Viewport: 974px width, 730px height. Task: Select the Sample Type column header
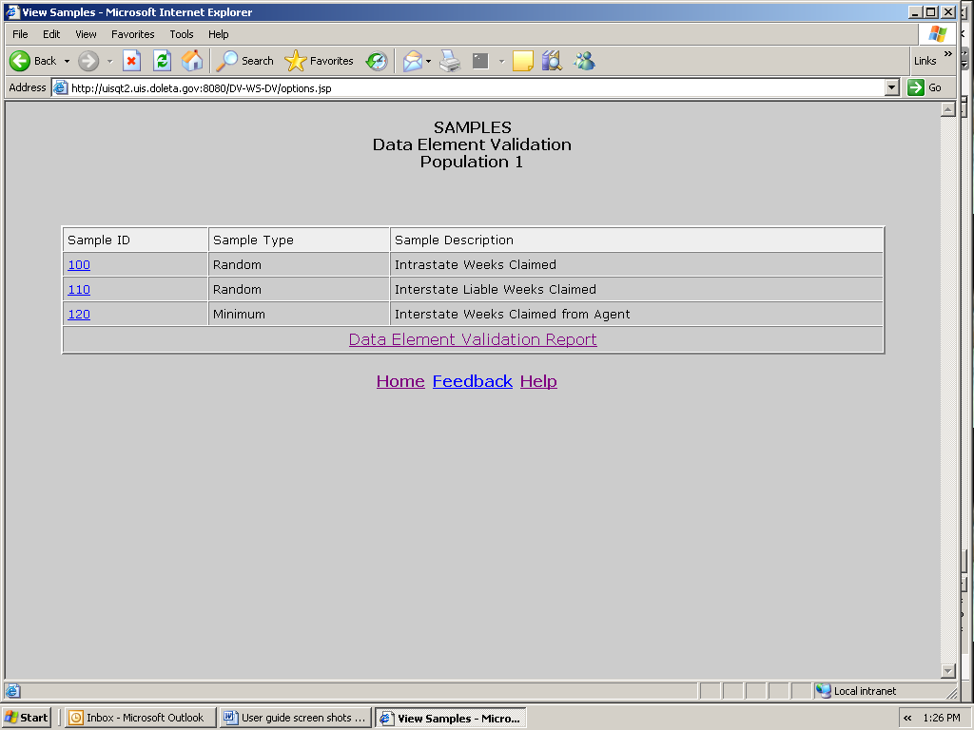pos(299,240)
